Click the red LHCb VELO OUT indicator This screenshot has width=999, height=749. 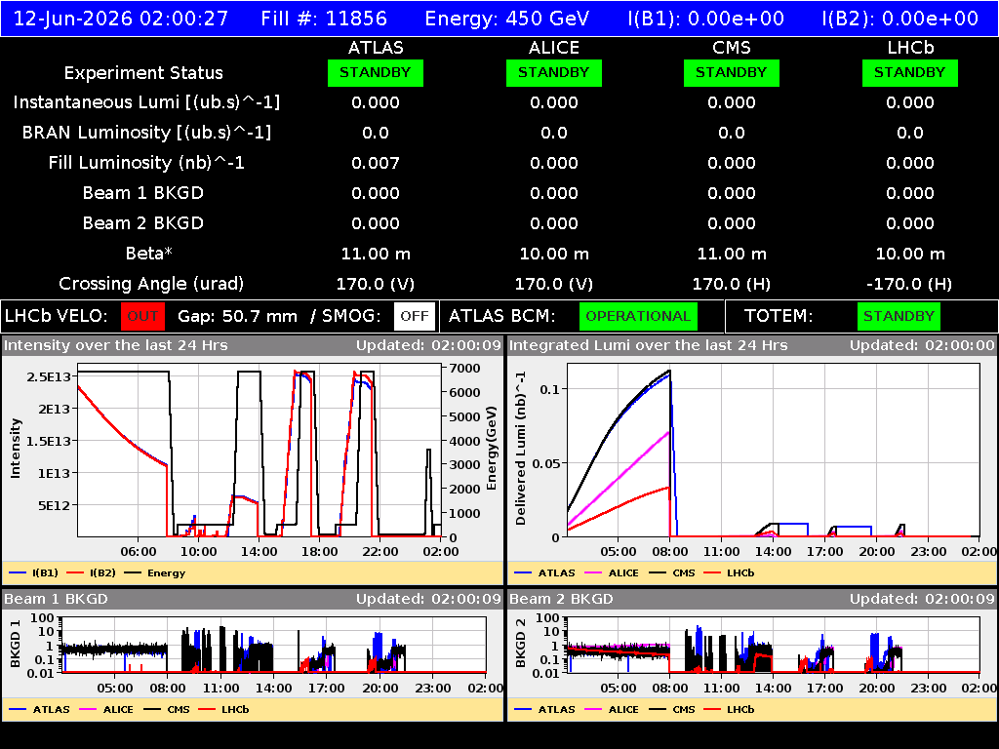[142, 316]
